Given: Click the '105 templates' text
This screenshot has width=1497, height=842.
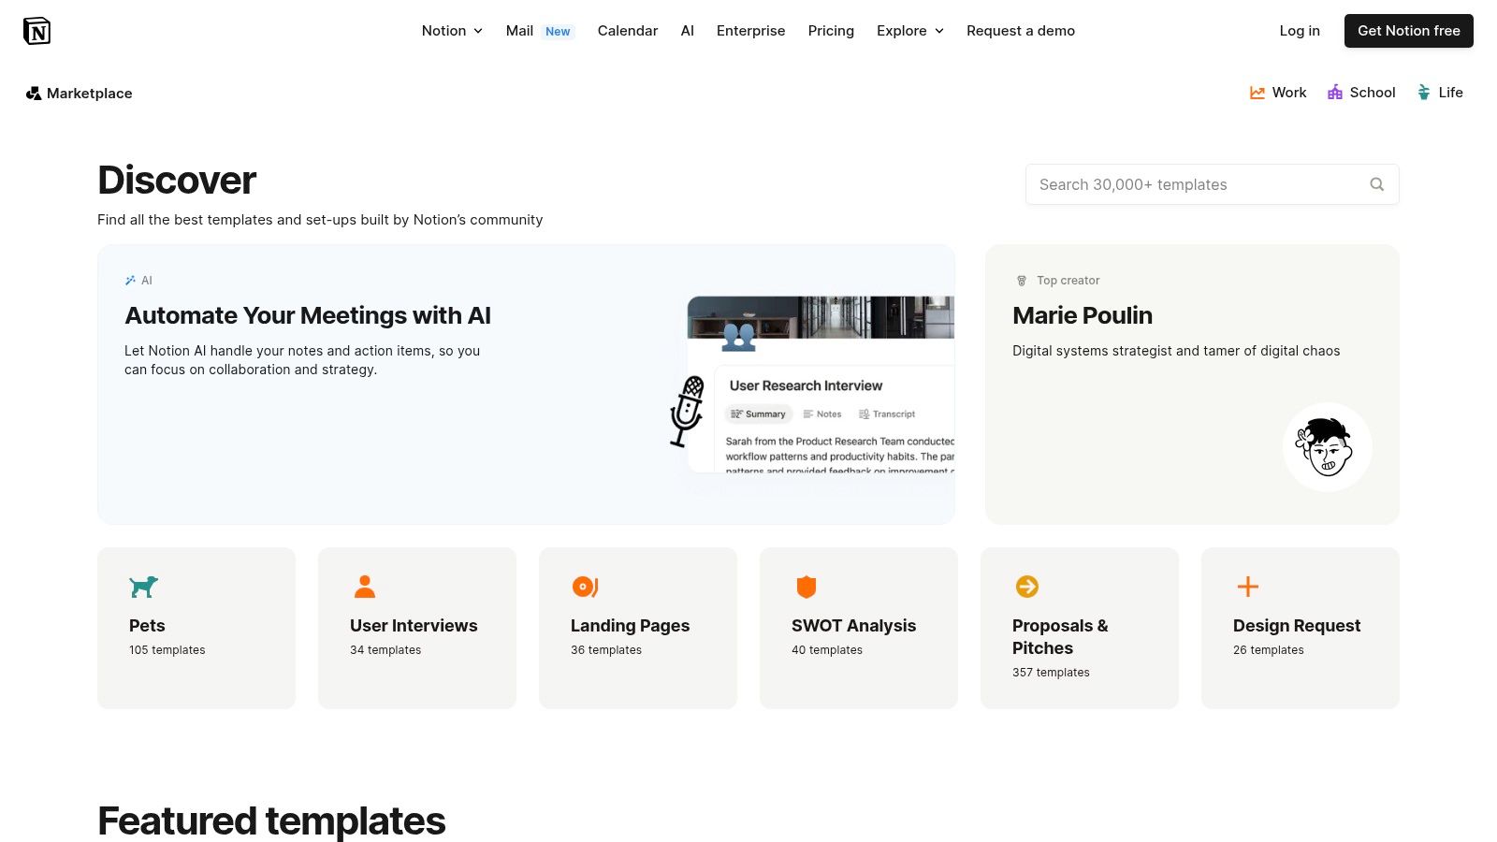Looking at the screenshot, I should [x=167, y=650].
